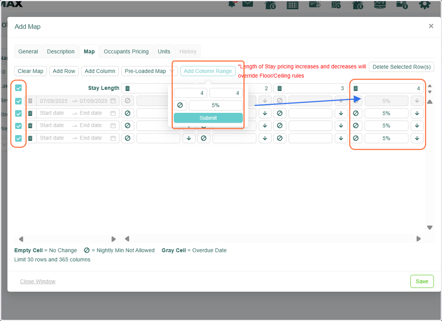Click the left arrow of the date horizontal scrollbar

tap(21, 239)
